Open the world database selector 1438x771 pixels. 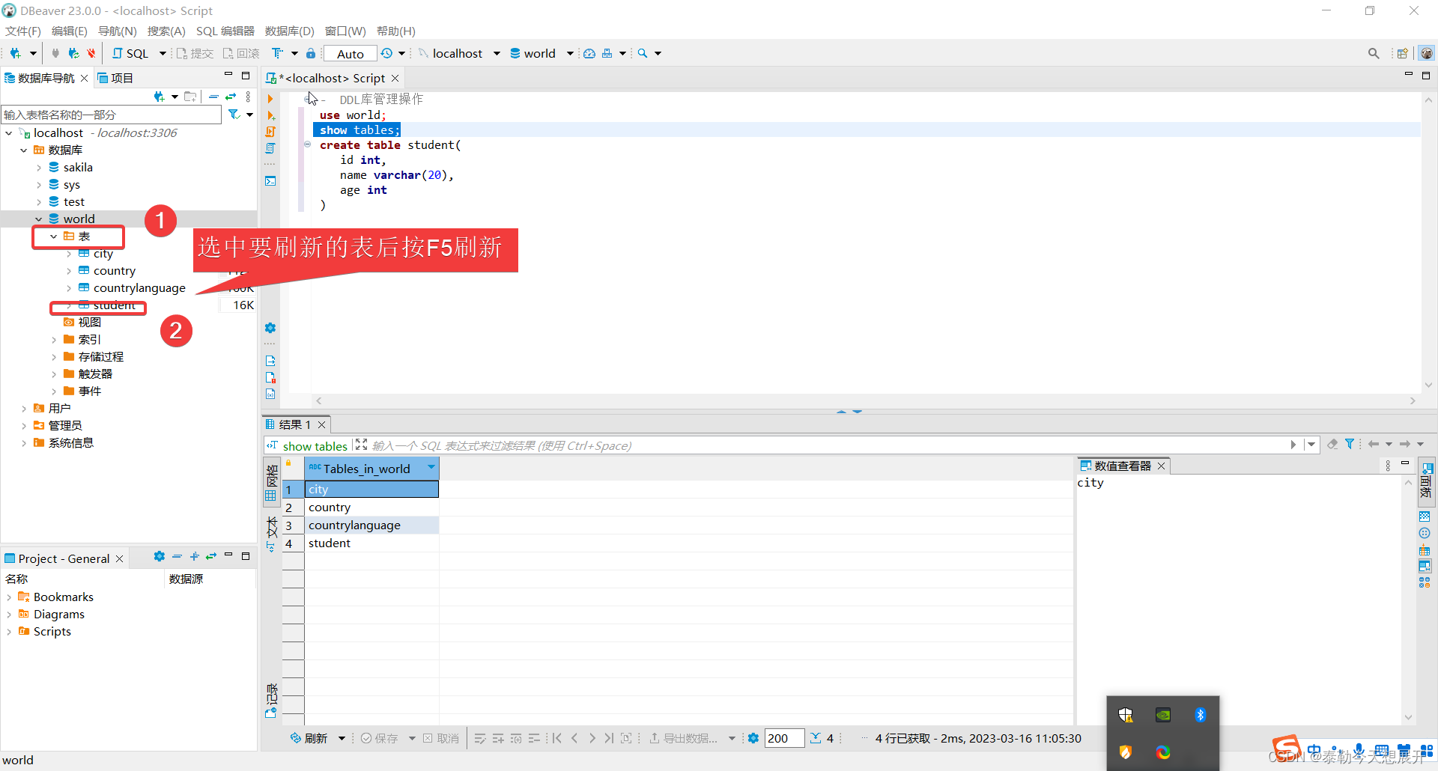click(541, 53)
